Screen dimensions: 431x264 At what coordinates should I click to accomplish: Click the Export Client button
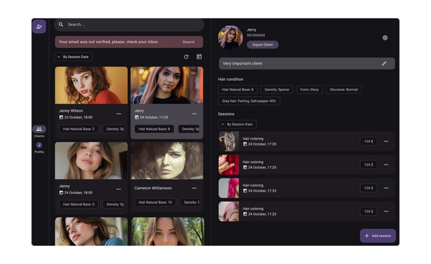(x=263, y=44)
